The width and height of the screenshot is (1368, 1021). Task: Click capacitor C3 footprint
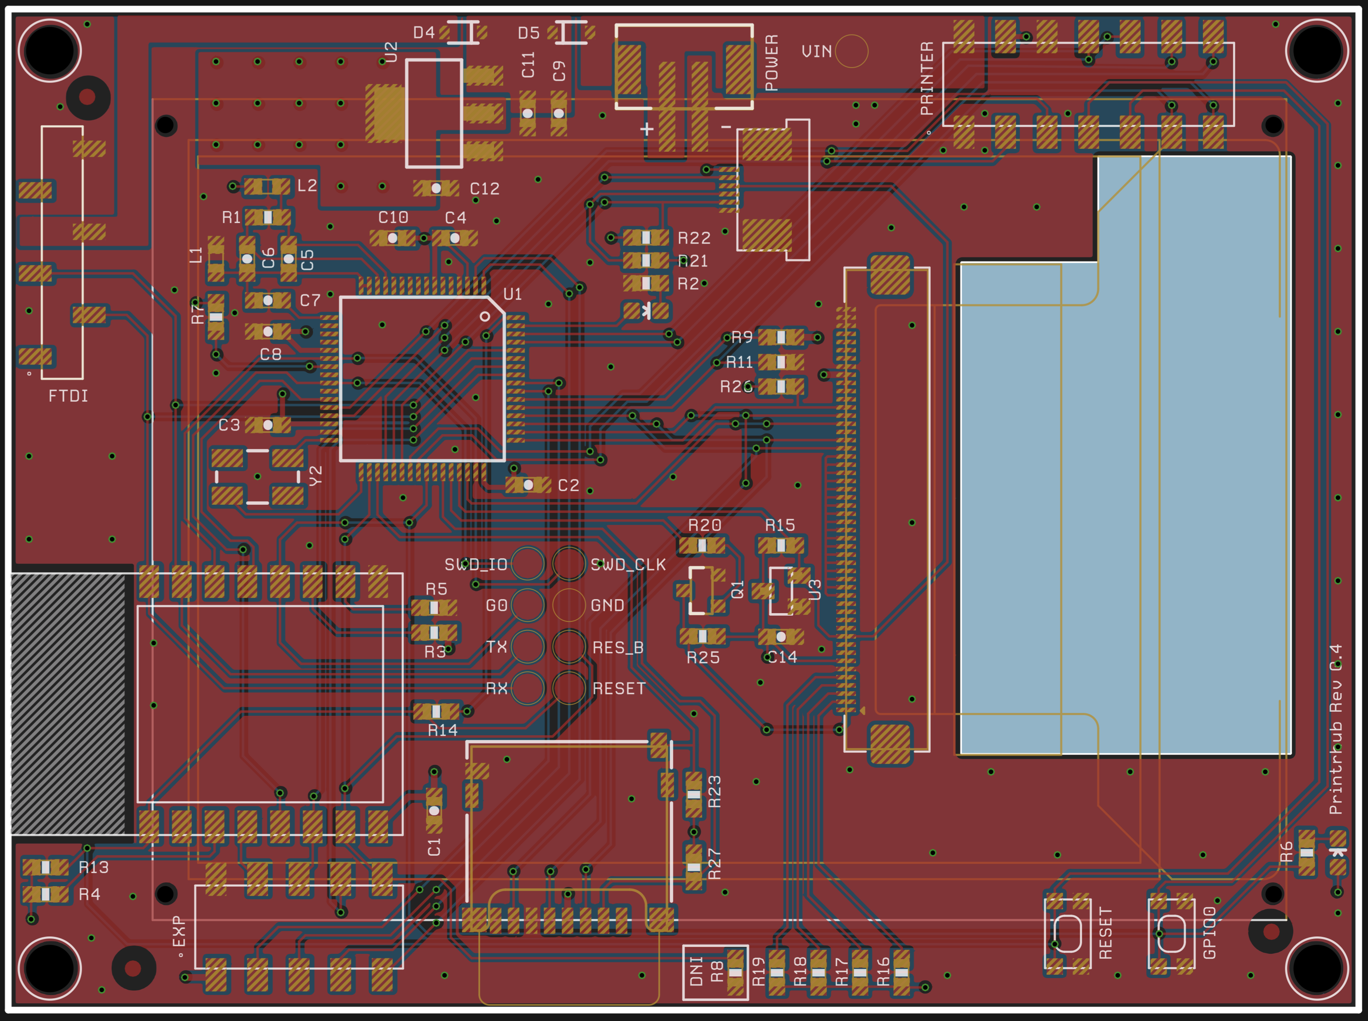click(x=268, y=425)
